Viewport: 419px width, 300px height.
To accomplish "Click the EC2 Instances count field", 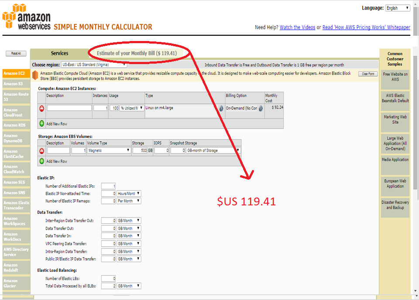I will pos(100,108).
